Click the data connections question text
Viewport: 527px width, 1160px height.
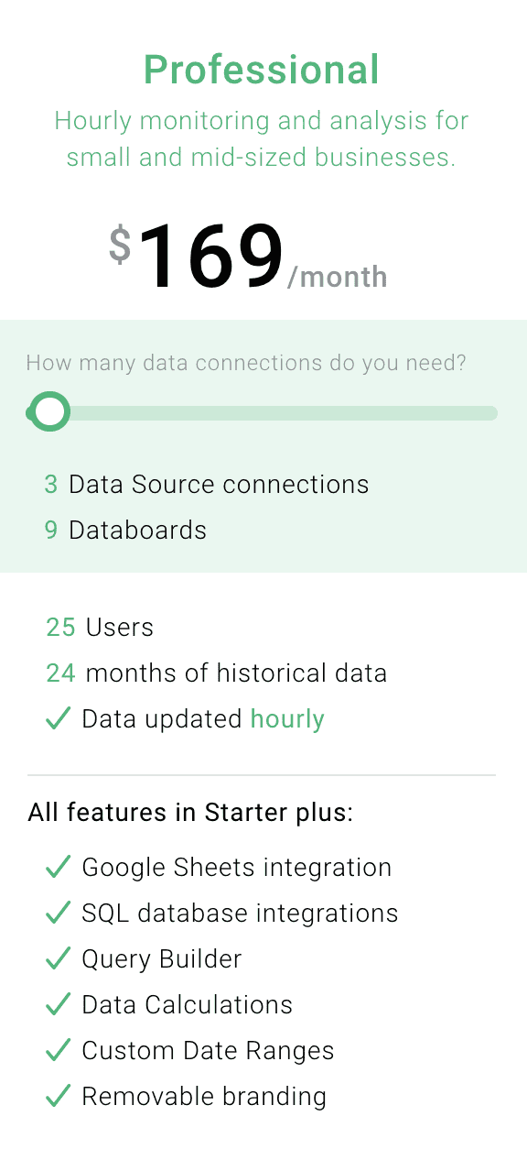tap(247, 363)
